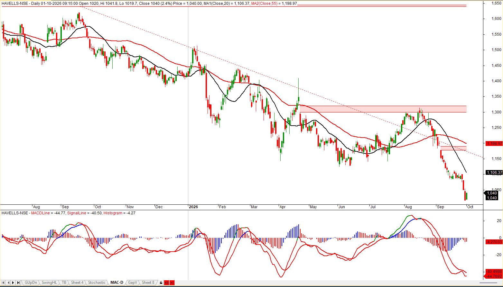Click the red -40.4988 signal value label
Viewport: 503px width, 287px height.
pos(495,272)
